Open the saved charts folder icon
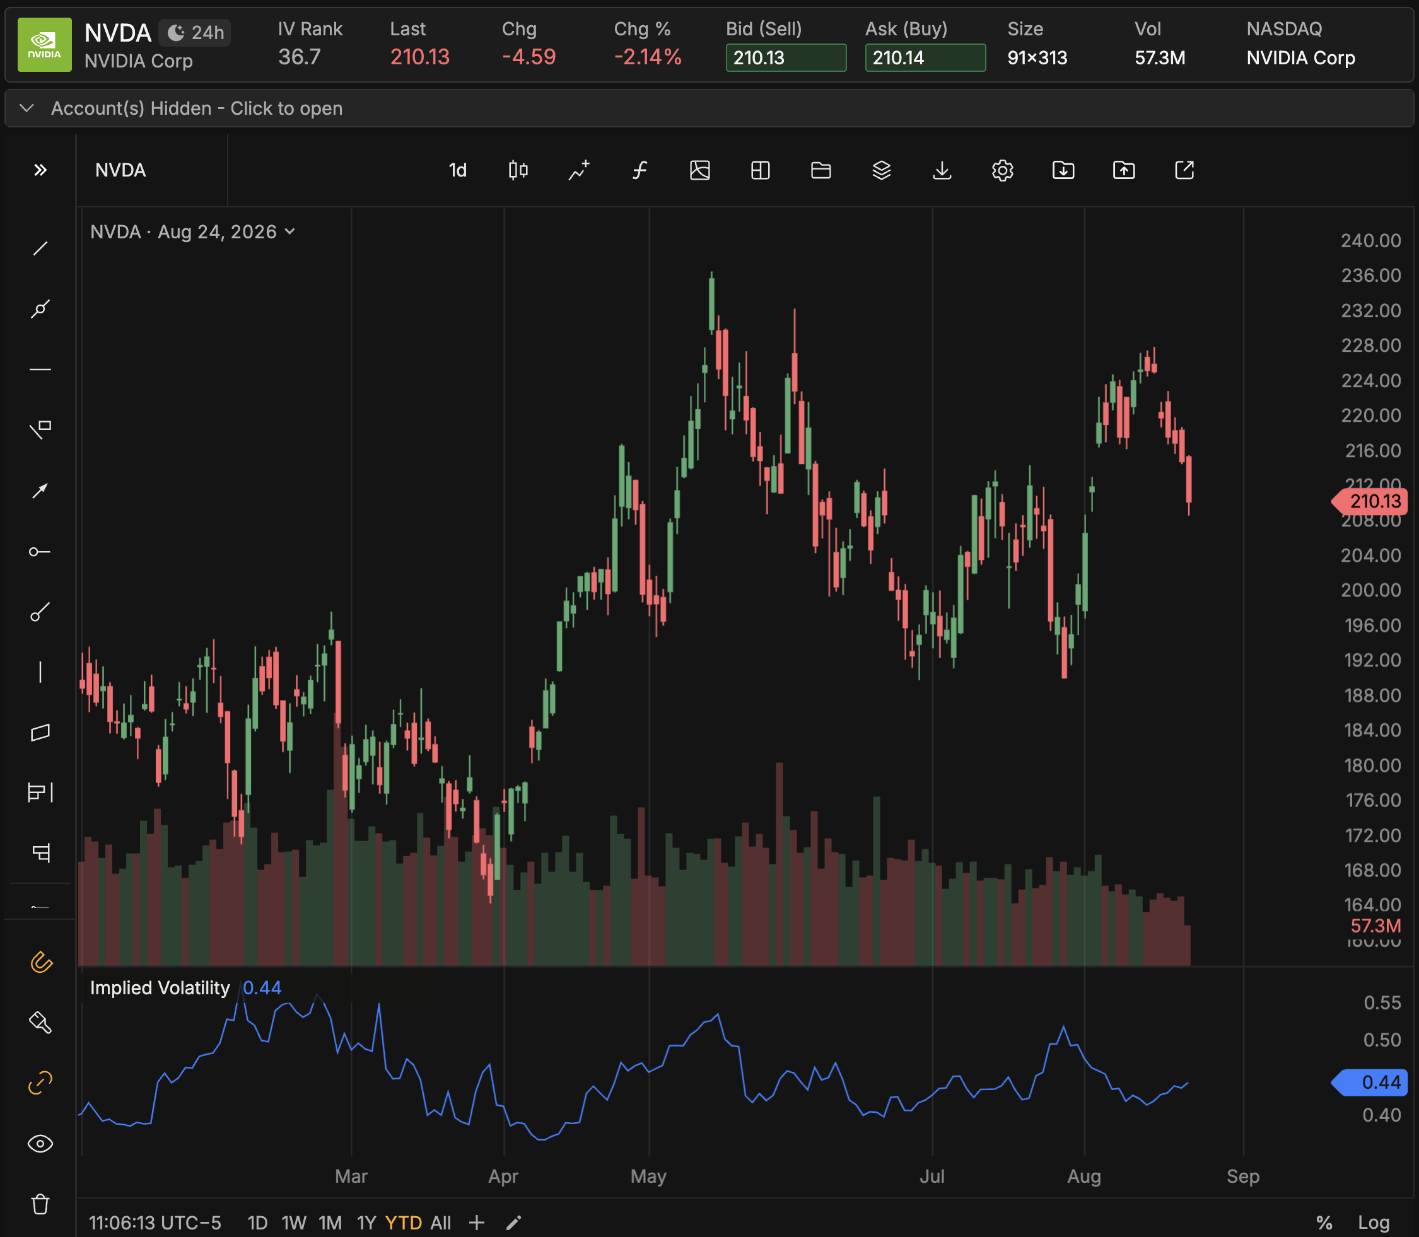Viewport: 1419px width, 1237px height. [821, 170]
